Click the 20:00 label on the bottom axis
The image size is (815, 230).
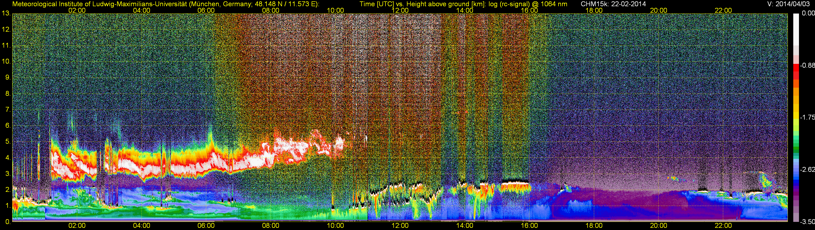659,226
